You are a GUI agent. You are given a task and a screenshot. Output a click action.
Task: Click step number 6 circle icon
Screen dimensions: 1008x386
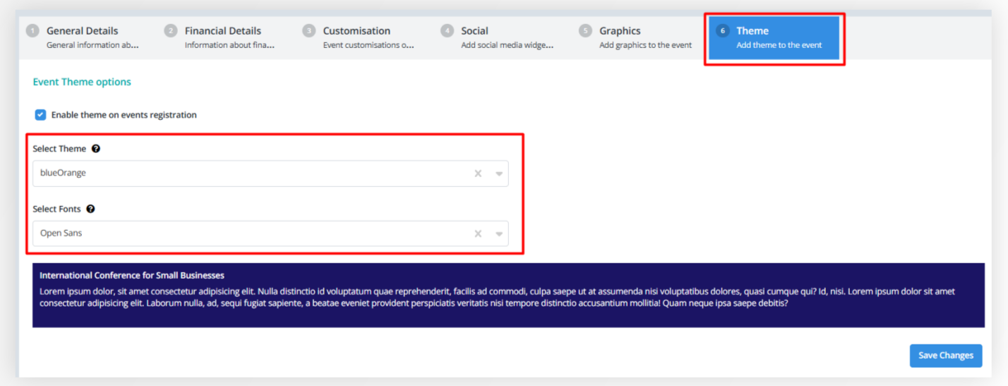click(x=722, y=31)
